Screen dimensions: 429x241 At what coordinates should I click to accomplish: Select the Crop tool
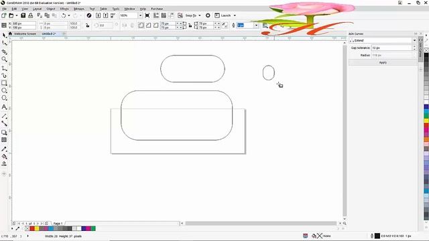point(4,52)
